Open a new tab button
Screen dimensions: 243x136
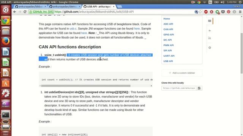[119, 6]
